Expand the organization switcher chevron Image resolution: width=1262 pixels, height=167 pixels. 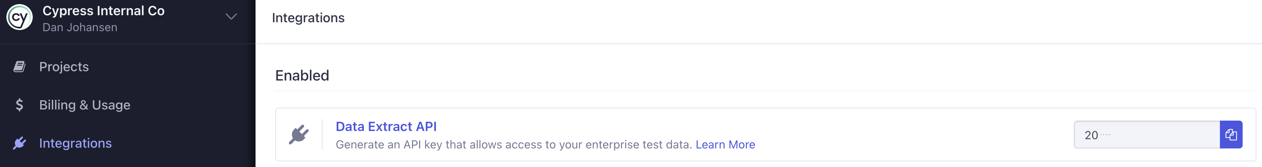231,17
